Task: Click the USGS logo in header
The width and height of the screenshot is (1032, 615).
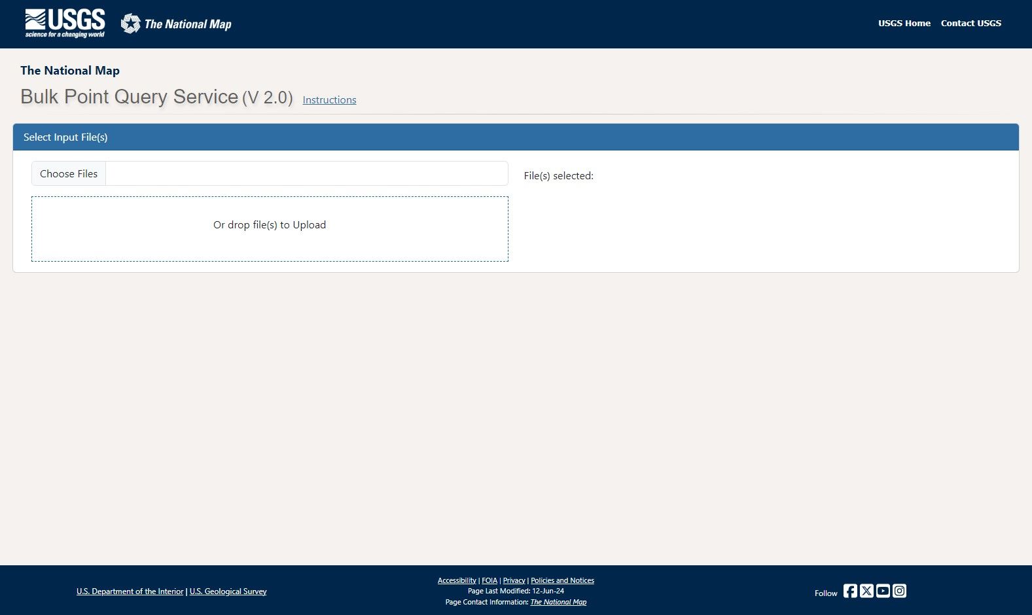Action: coord(65,24)
